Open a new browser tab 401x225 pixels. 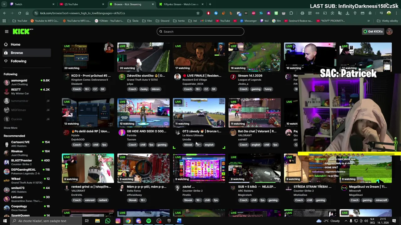click(x=210, y=4)
